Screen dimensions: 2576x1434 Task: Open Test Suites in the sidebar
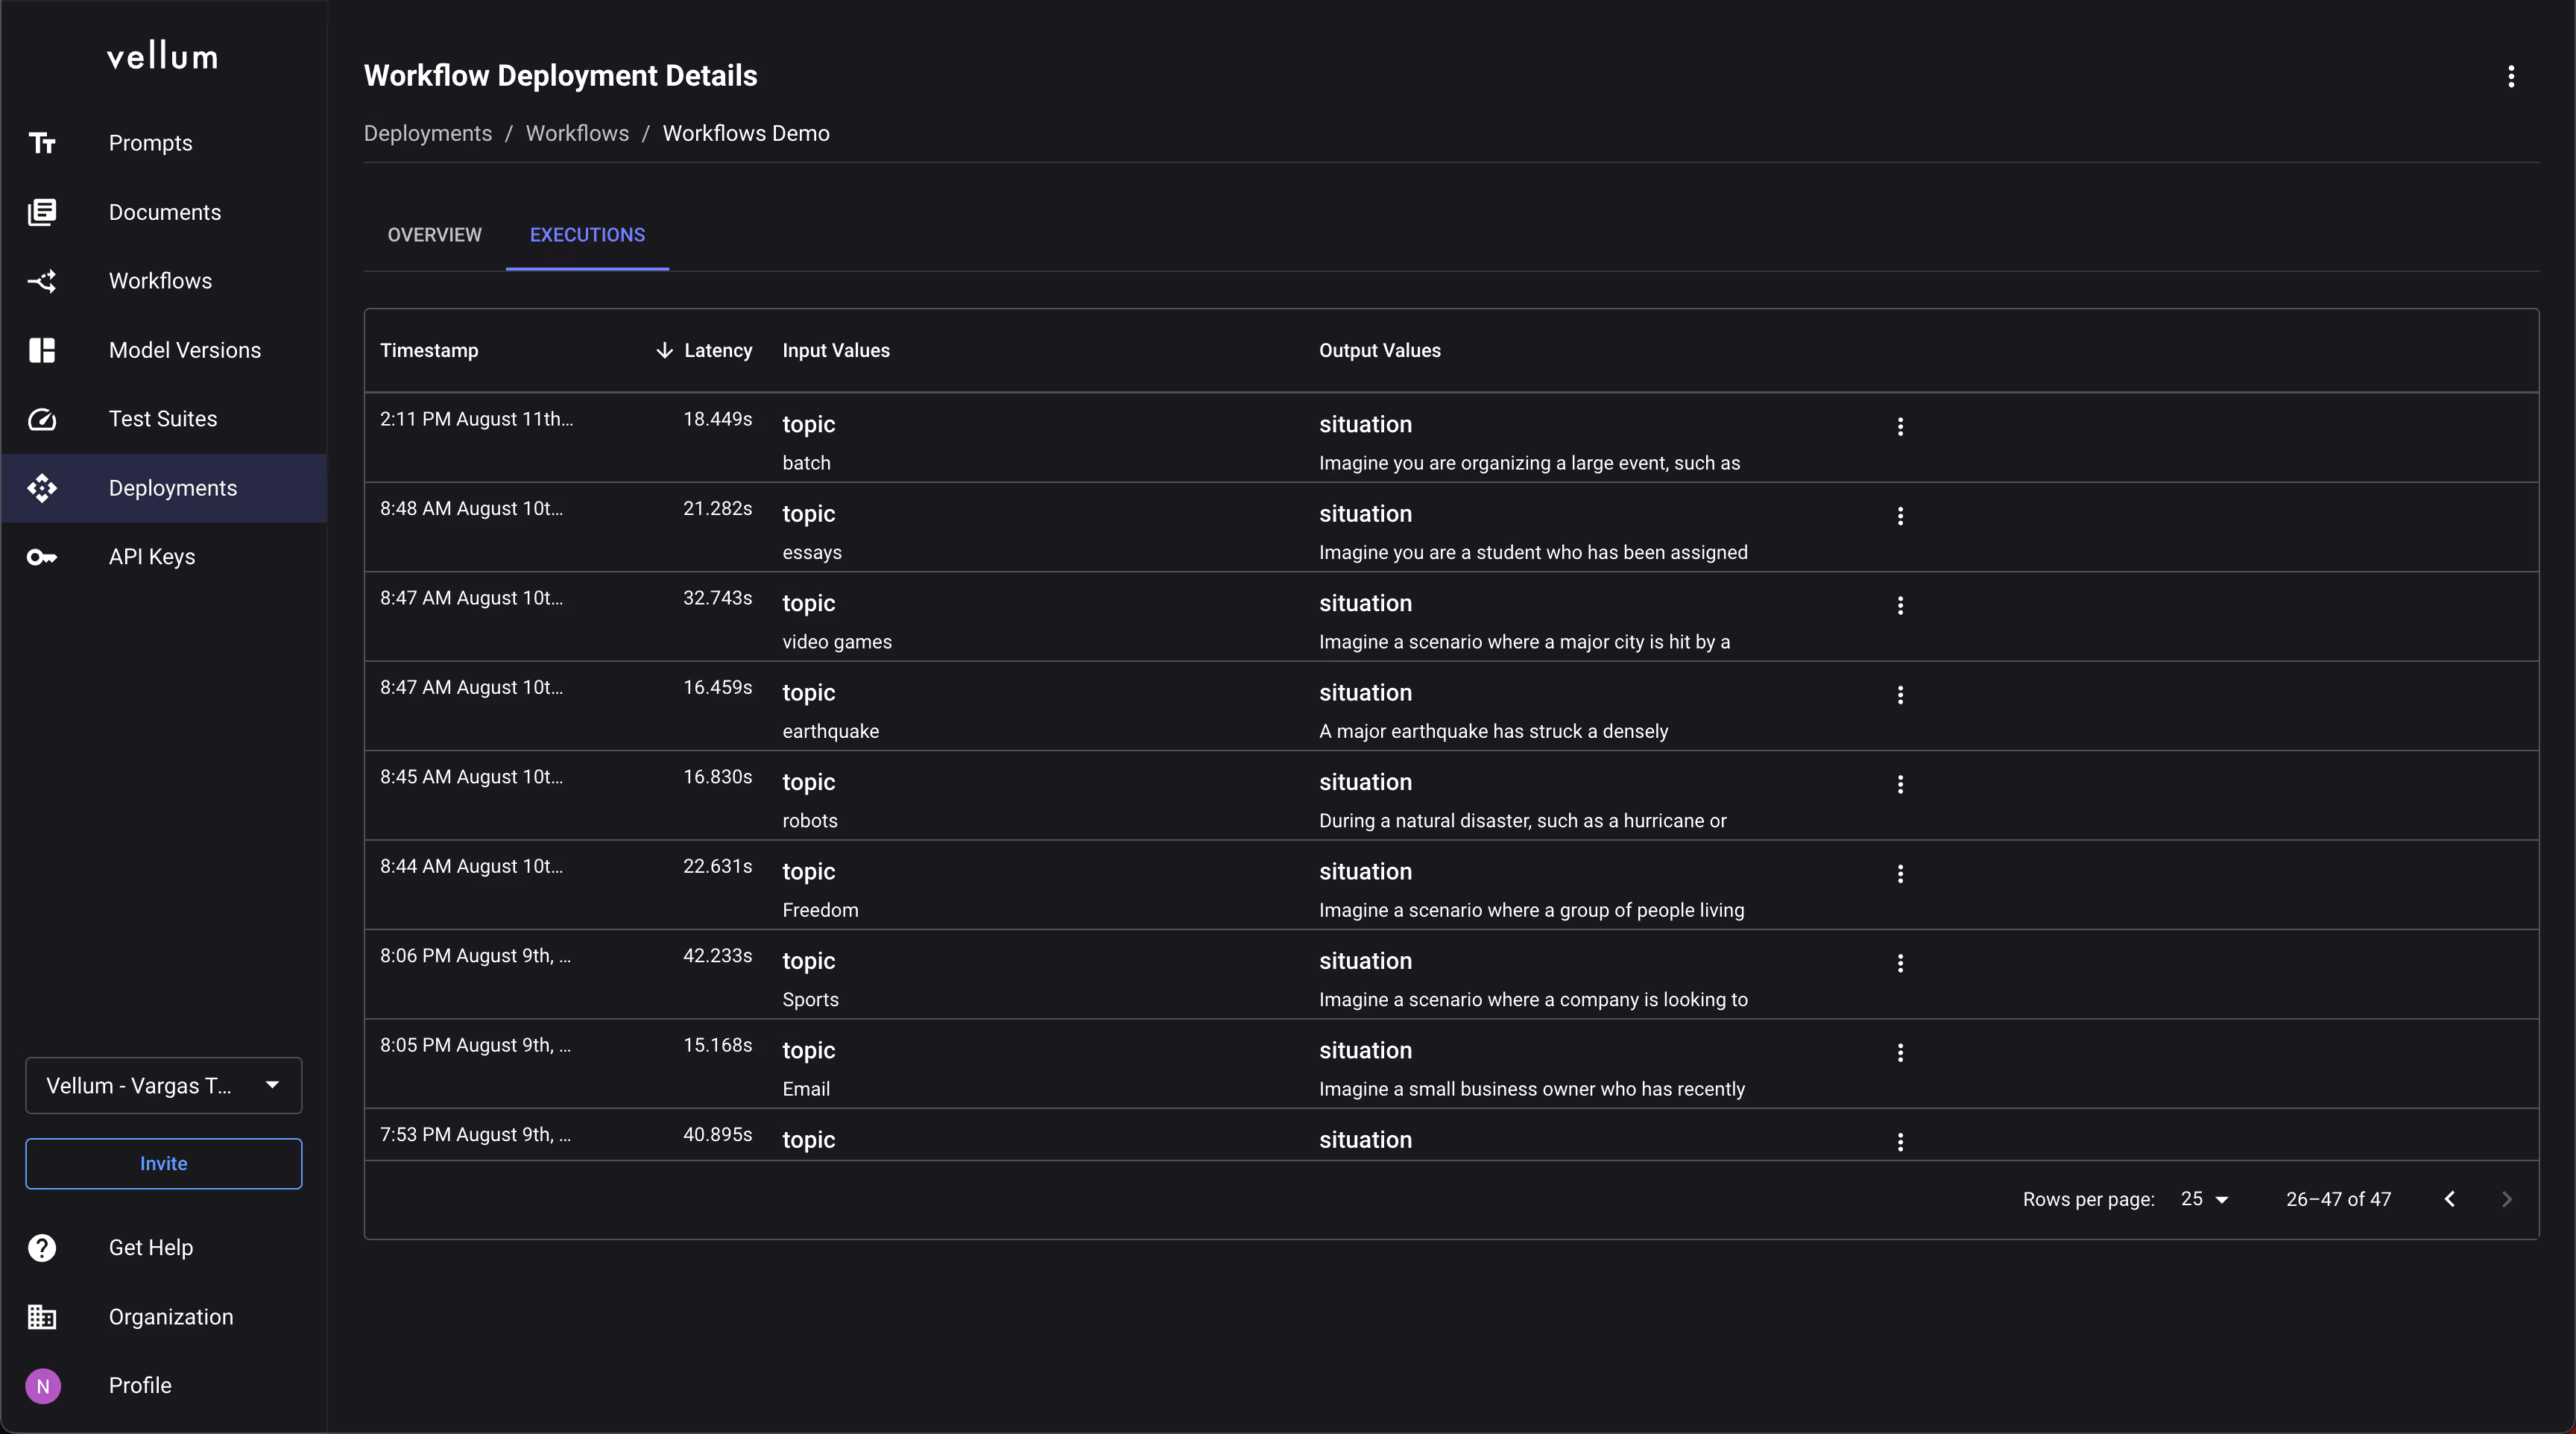click(x=163, y=419)
